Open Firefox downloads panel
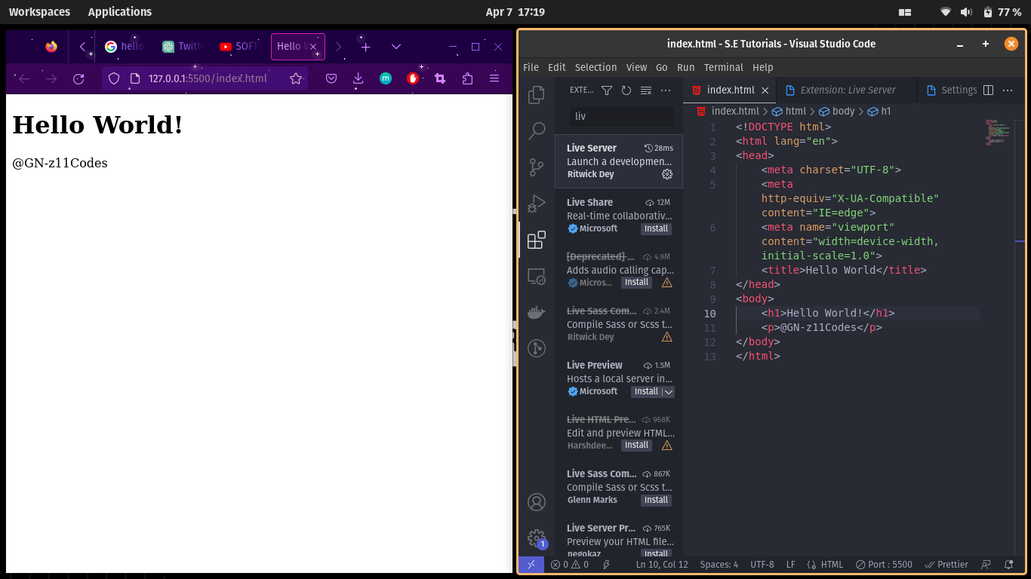Screen dimensions: 1031x579 coord(359,78)
